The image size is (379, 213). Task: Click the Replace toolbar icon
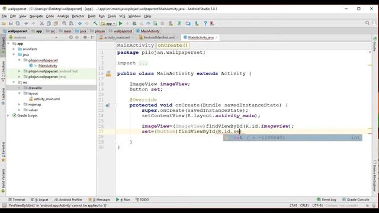[71, 24]
